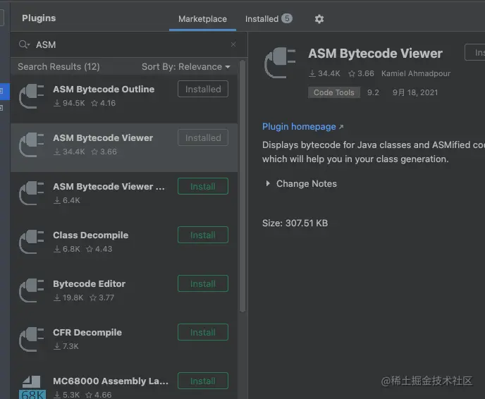Install the MC68000 Assembly Language plugin
The image size is (485, 399).
pyautogui.click(x=203, y=381)
